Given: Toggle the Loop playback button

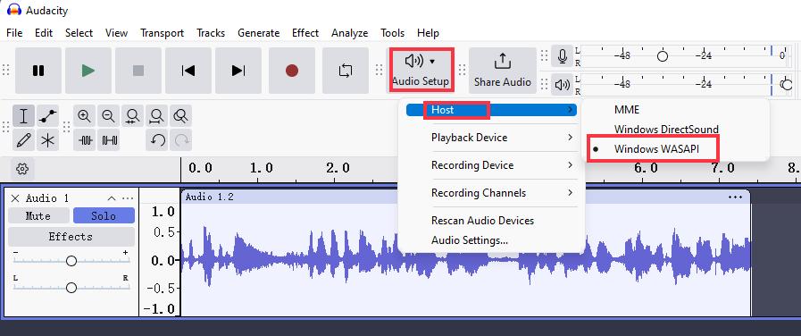Looking at the screenshot, I should coord(346,71).
